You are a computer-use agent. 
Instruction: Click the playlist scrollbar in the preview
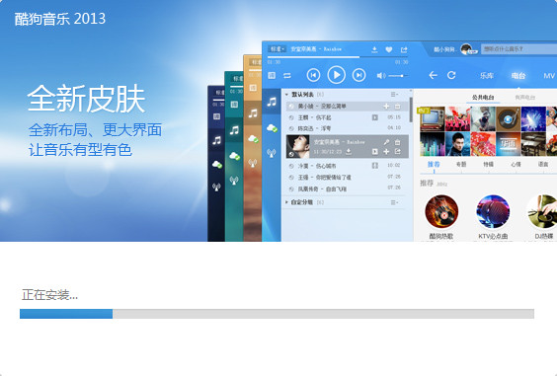(411, 110)
